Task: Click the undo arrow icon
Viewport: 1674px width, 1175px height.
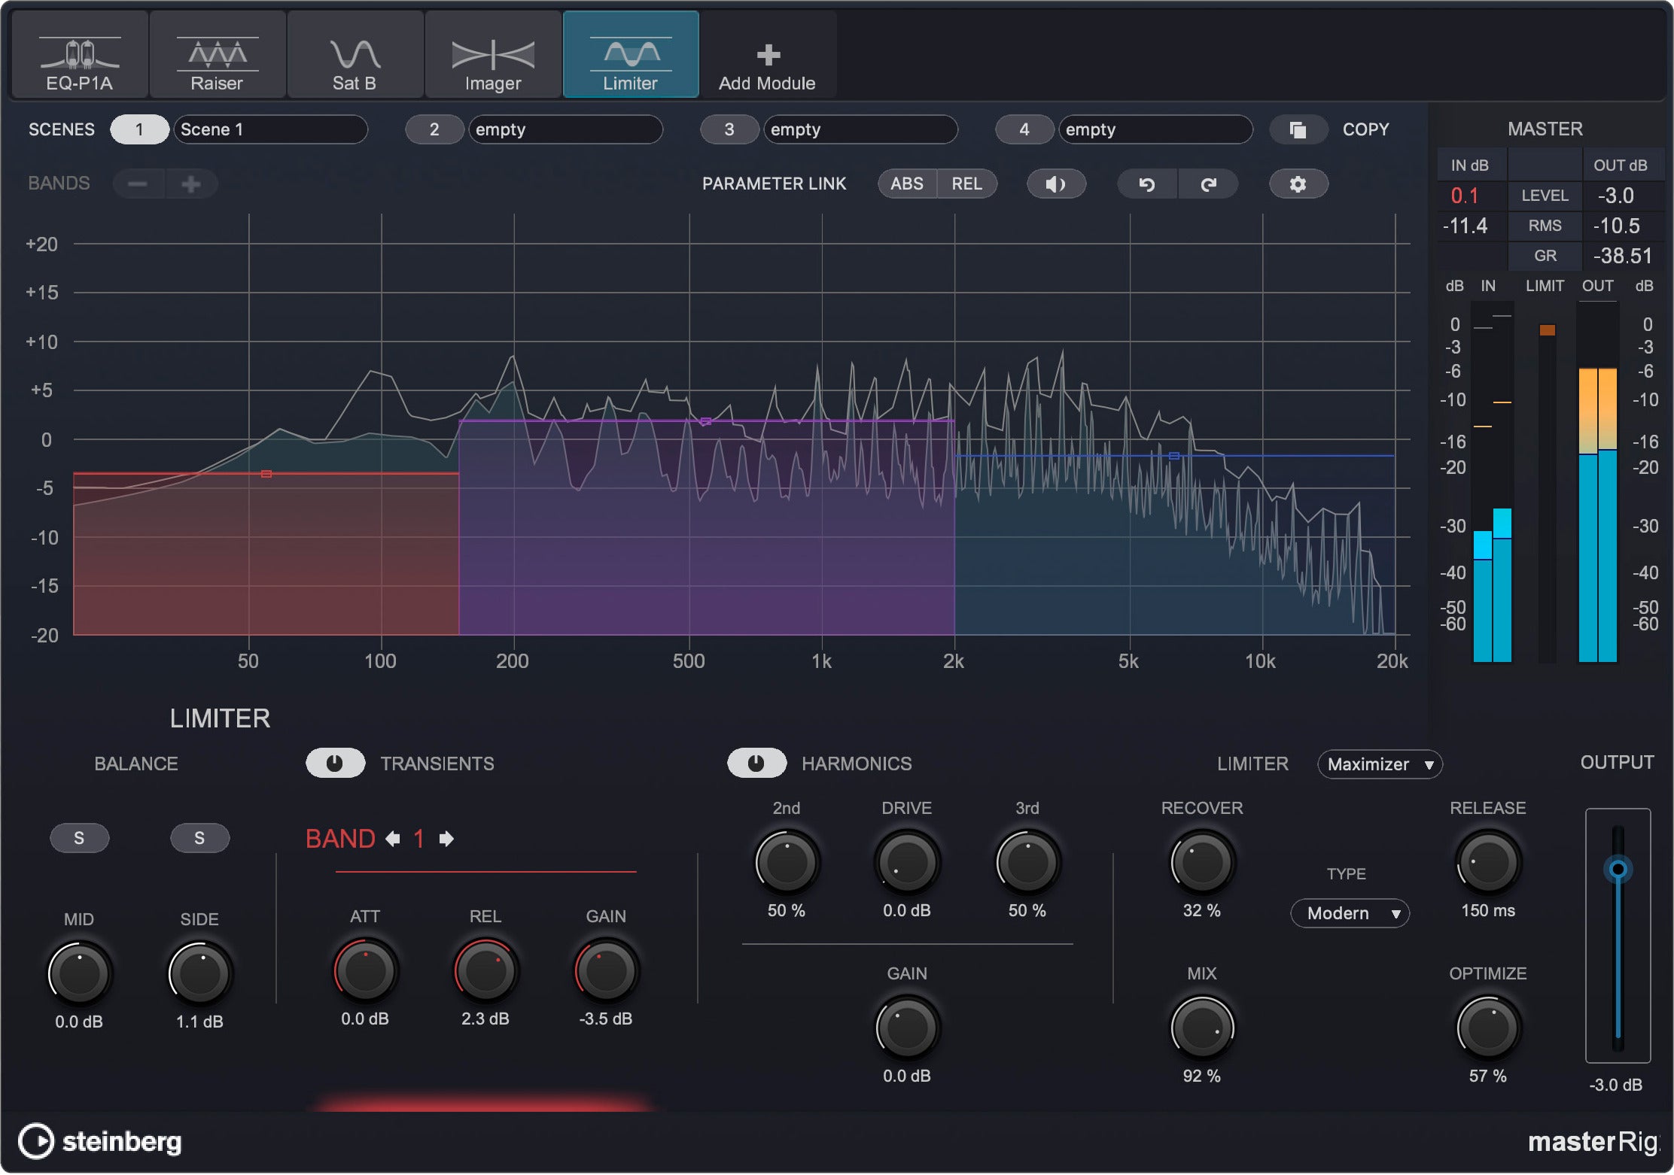Action: [x=1147, y=183]
